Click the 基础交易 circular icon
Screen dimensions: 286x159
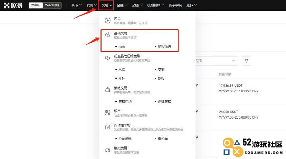tap(108, 35)
